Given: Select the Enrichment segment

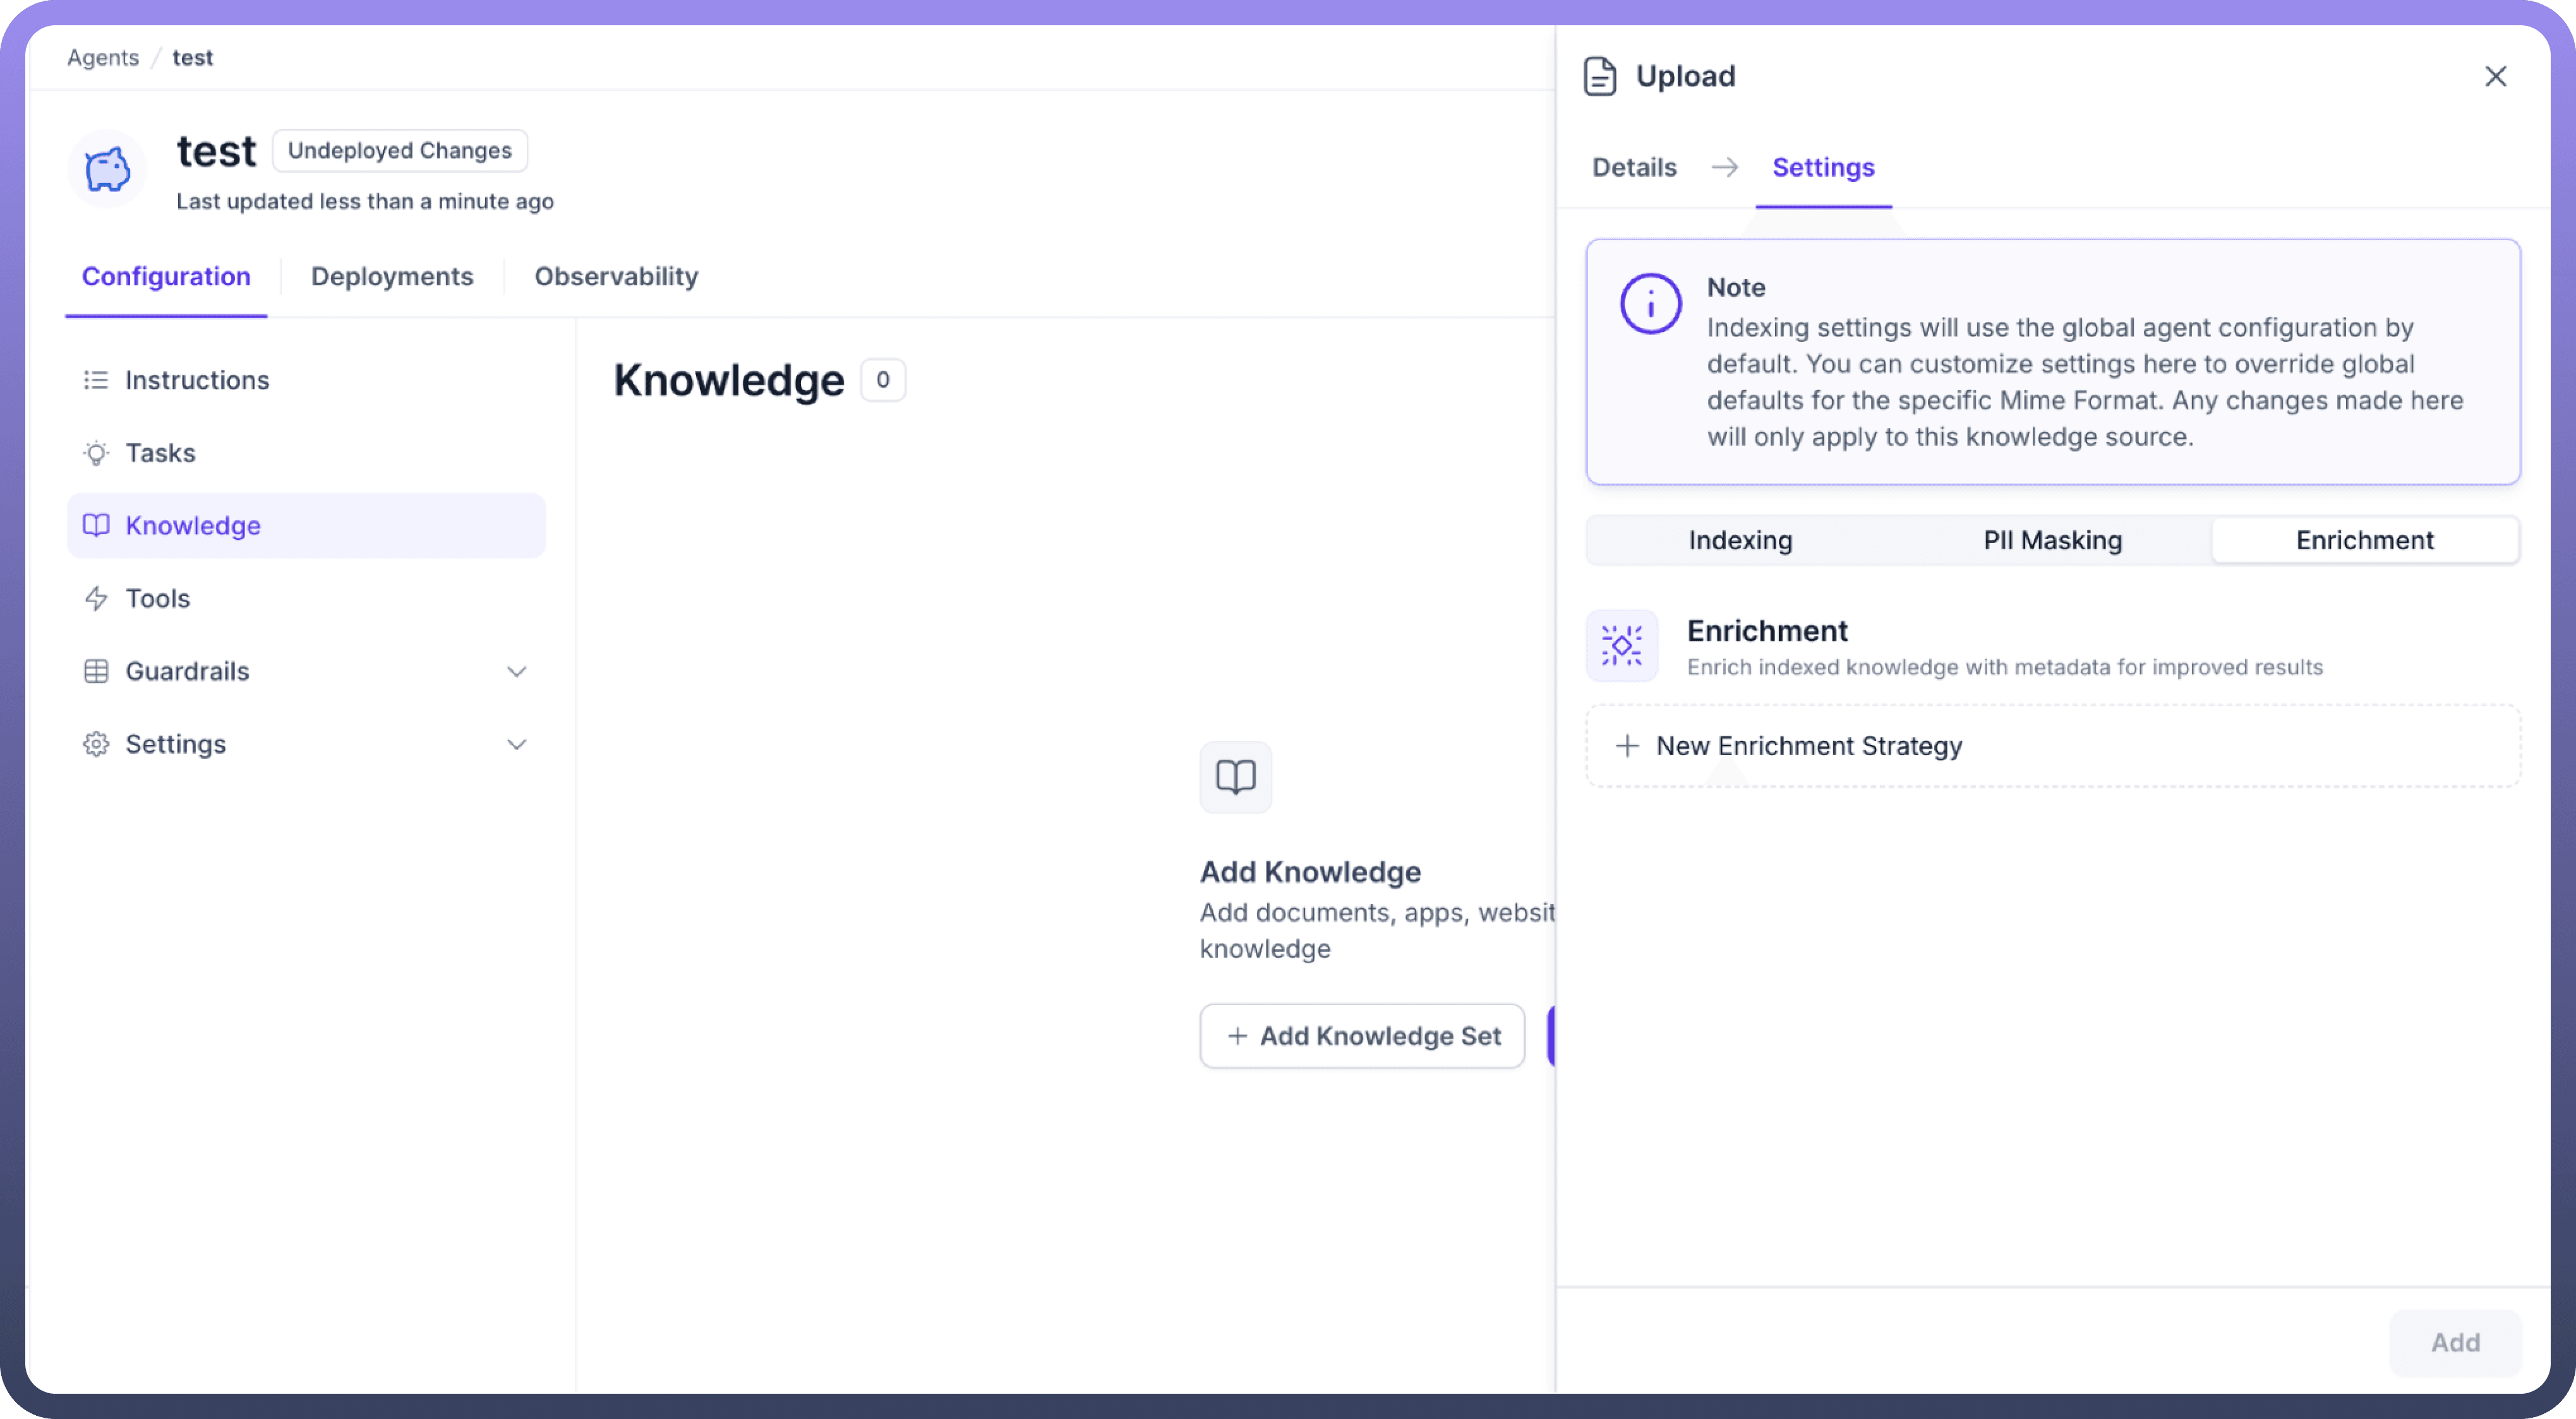Looking at the screenshot, I should [2364, 540].
